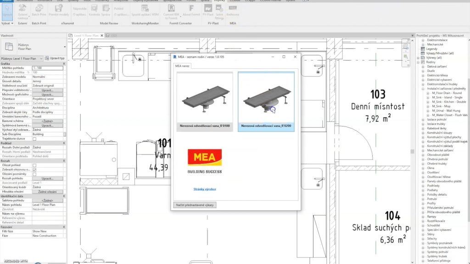The image size is (470, 264).
Task: Uncheck the Zobrazit ořezovou oblast checkbox
Action: point(34,170)
